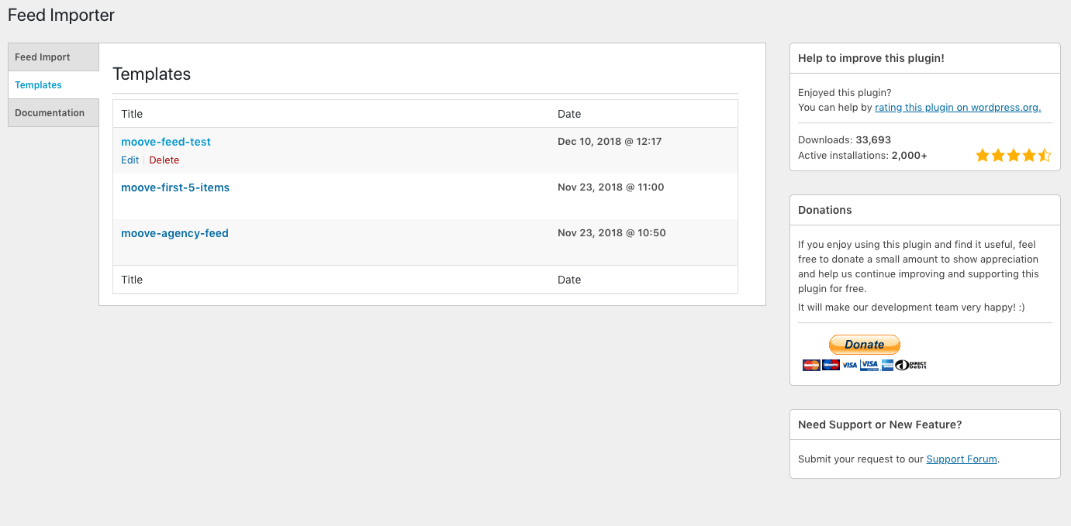This screenshot has height=526, width=1071.
Task: Click the Active installations: 2,000+ text
Action: [862, 156]
